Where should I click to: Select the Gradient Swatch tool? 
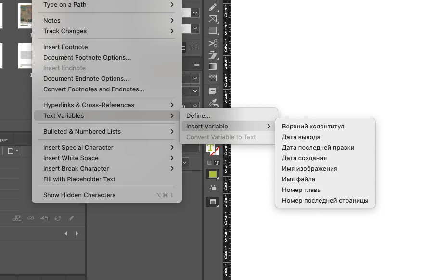point(213,66)
